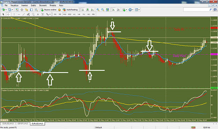Expand the new chart dropdown arrow

(6, 10)
